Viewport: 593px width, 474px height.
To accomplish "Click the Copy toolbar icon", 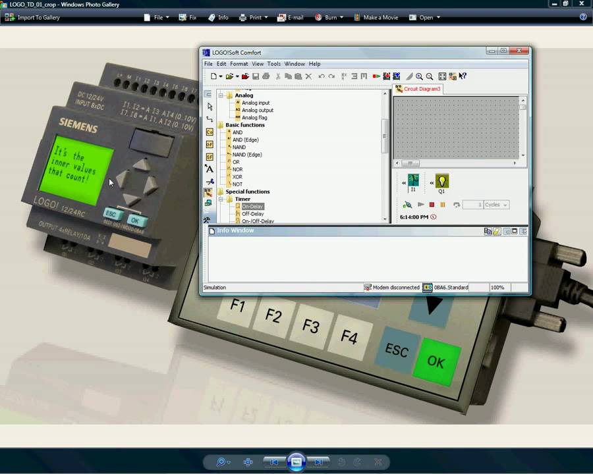I will (x=288, y=76).
